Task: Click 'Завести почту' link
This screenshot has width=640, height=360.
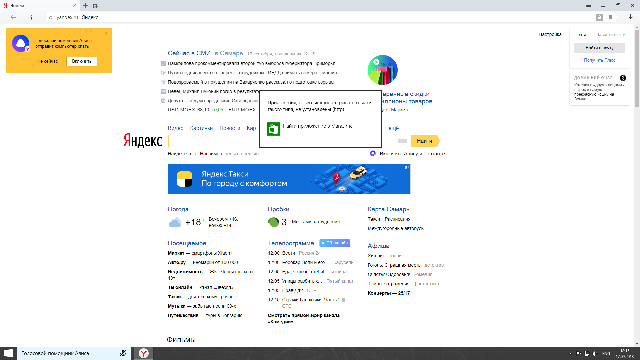Action: pos(610,35)
